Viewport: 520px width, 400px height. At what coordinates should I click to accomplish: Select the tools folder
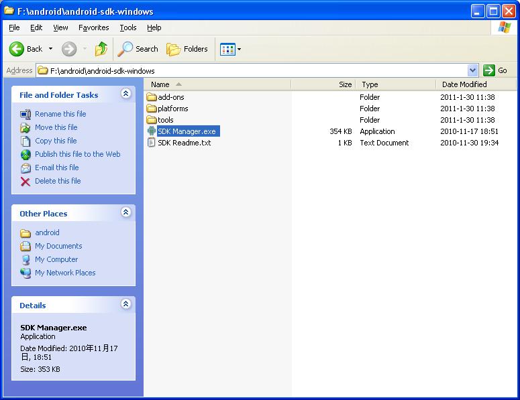tap(166, 120)
